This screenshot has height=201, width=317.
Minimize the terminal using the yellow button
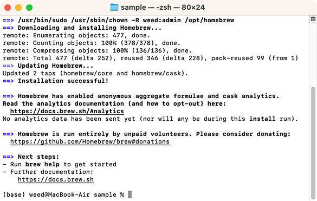click(18, 8)
